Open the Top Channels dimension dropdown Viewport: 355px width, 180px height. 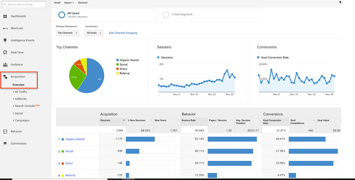click(68, 33)
